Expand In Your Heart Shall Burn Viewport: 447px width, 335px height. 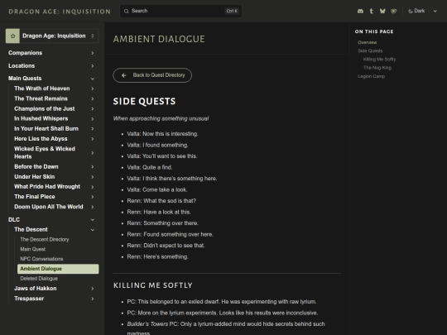click(x=54, y=129)
